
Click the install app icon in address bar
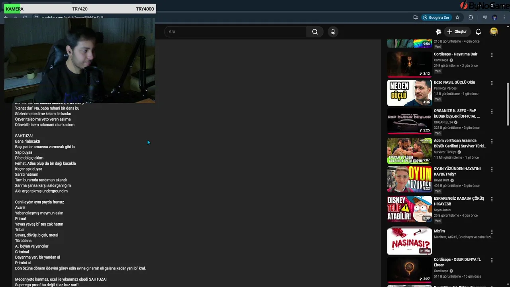[x=416, y=18]
